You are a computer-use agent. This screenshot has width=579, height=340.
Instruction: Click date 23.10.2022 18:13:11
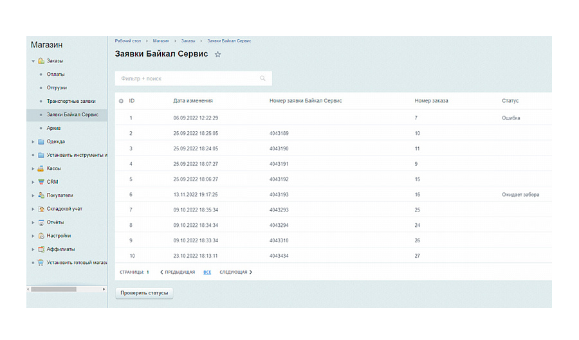pos(196,256)
